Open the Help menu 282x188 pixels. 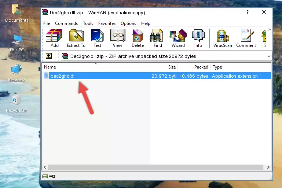[146, 23]
